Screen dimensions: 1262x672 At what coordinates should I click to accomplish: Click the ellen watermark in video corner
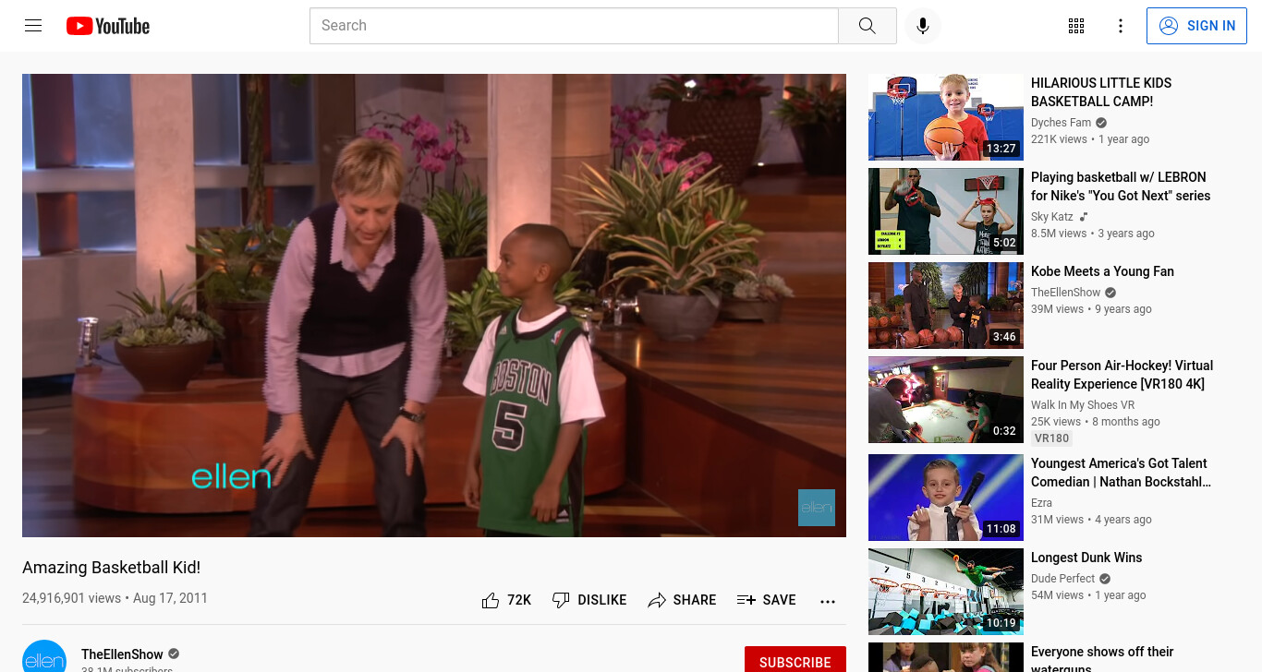click(817, 508)
